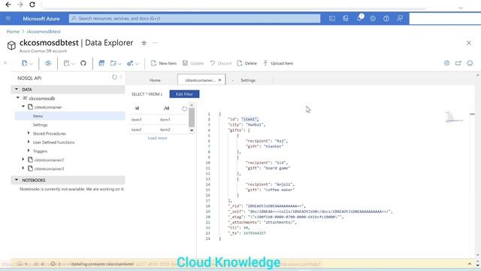Click the Load more link
The width and height of the screenshot is (481, 271).
tap(157, 138)
